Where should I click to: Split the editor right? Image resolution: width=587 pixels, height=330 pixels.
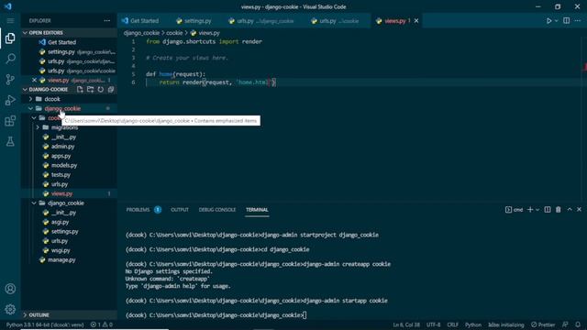point(567,20)
